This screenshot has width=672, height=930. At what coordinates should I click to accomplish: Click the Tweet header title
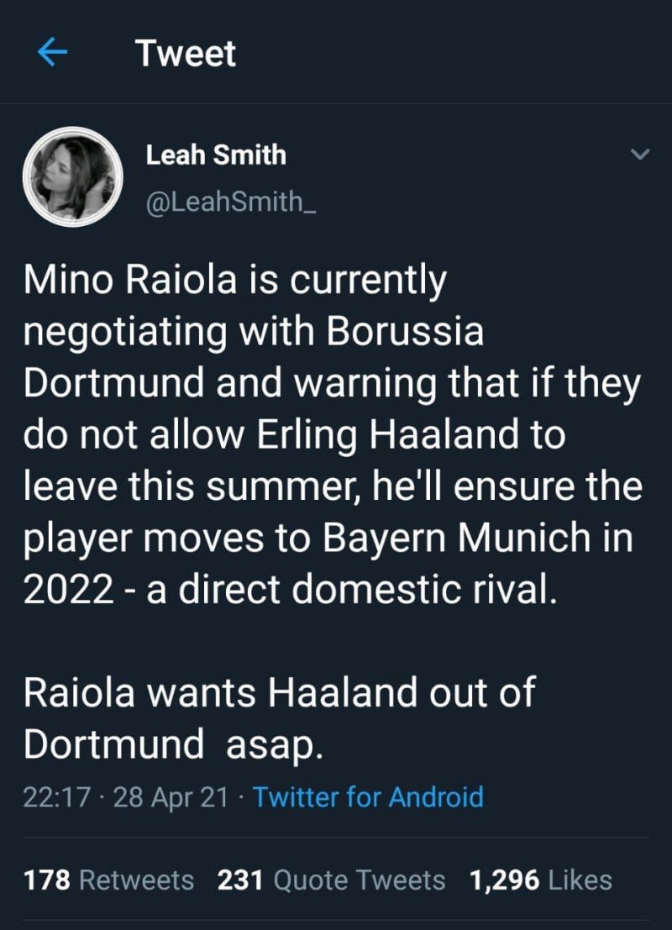coord(186,55)
